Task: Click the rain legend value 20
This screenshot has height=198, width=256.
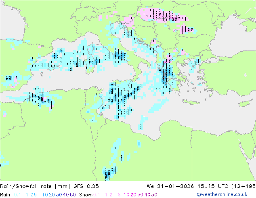Action: [x=52, y=195]
